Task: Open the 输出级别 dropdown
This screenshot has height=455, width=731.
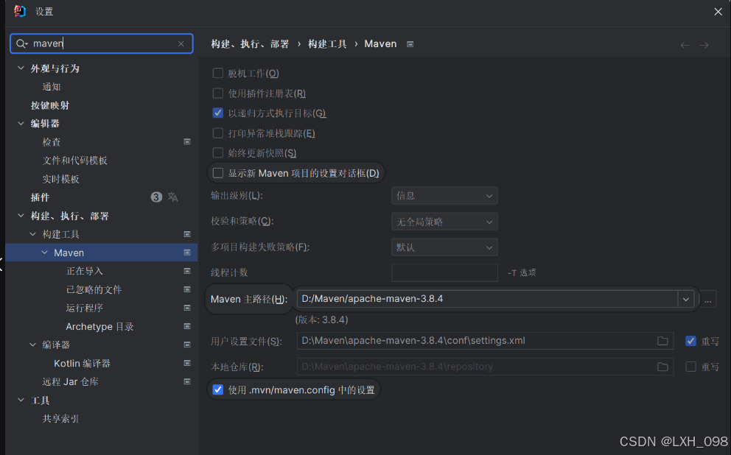Action: (x=444, y=196)
